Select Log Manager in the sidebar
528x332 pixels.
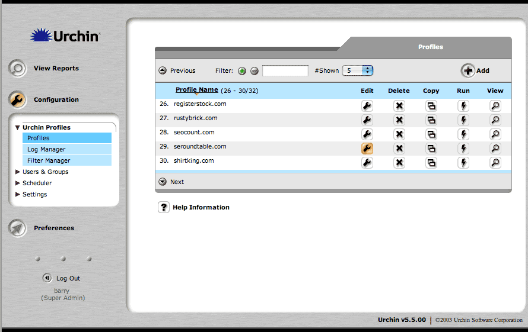pos(67,149)
